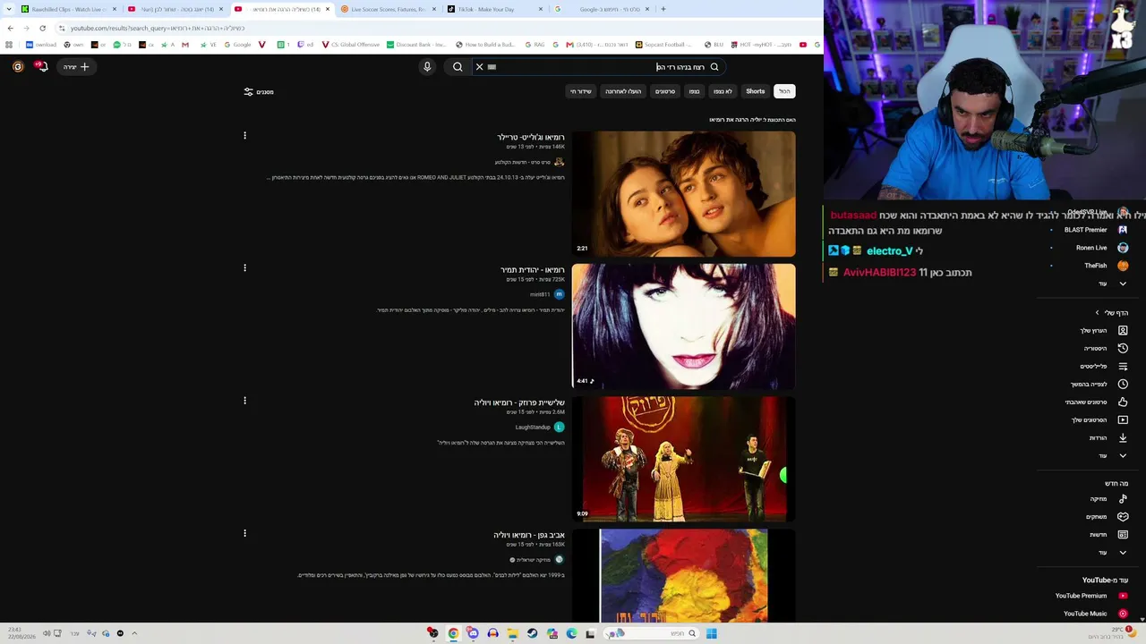This screenshot has height=644, width=1146.
Task: Play the Romeo and Juliet trailer thumbnail
Action: pyautogui.click(x=683, y=194)
